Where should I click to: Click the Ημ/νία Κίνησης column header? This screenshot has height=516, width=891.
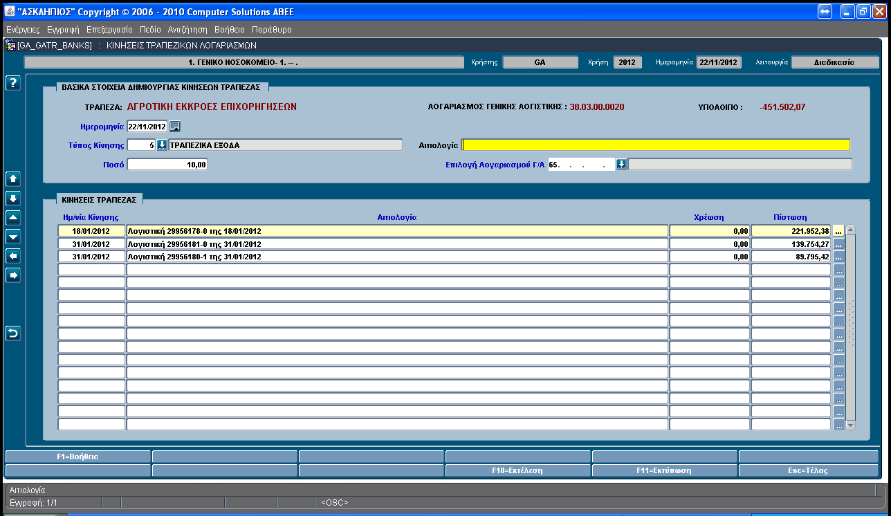tap(91, 217)
